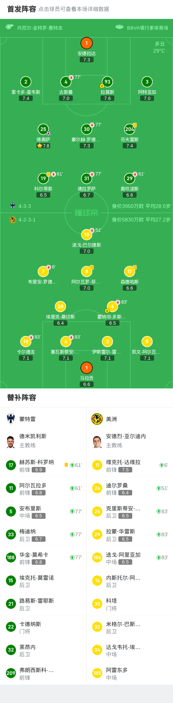The image size is (173, 703).
Task: Tap captain 拉莫斯 number 93 badge
Action: (107, 82)
